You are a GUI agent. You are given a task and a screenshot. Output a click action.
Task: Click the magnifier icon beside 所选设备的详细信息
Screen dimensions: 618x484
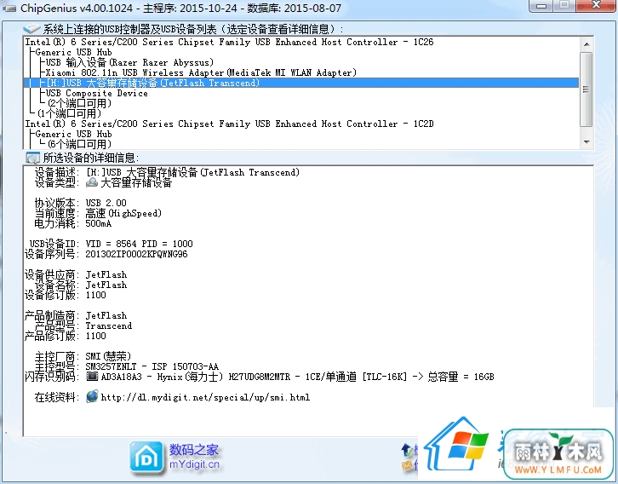pos(32,158)
